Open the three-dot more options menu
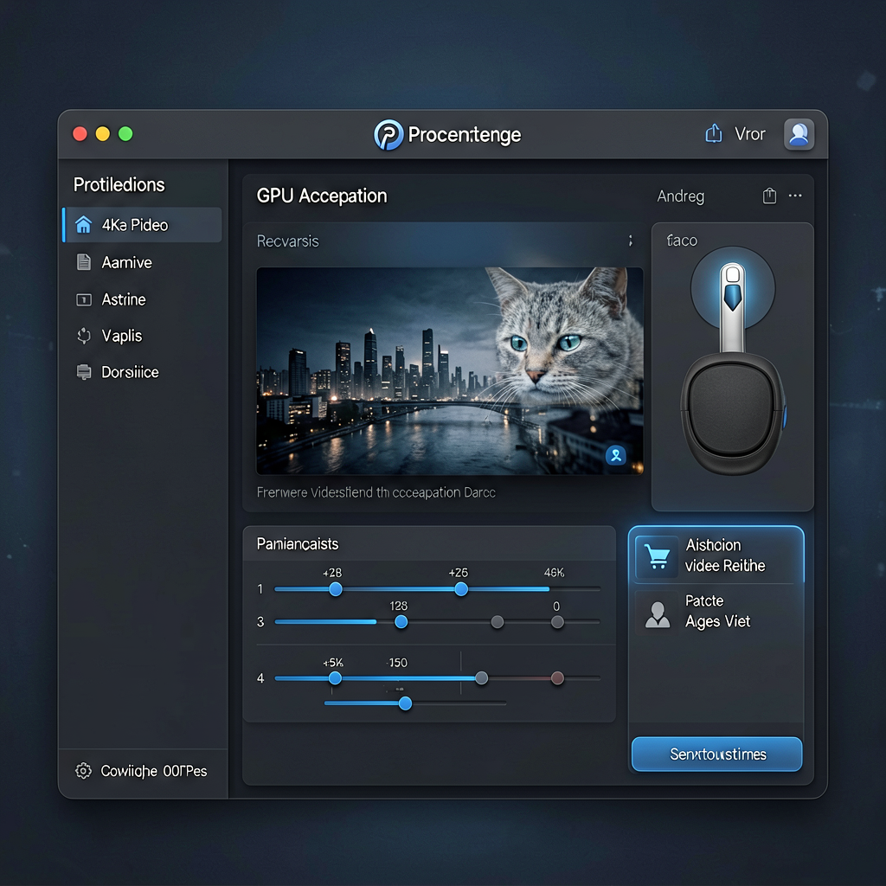The image size is (886, 886). coord(795,196)
